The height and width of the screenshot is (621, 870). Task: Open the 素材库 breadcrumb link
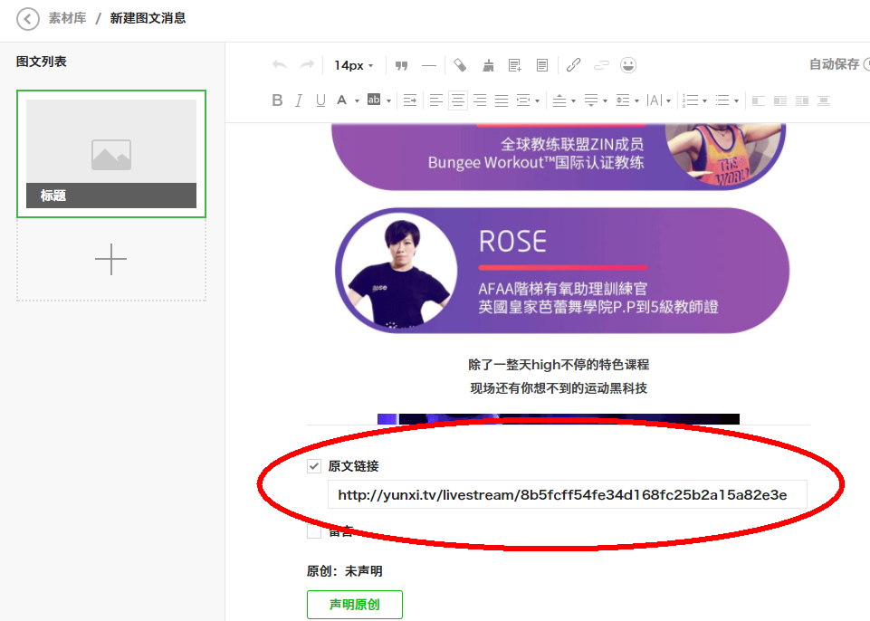click(x=67, y=18)
